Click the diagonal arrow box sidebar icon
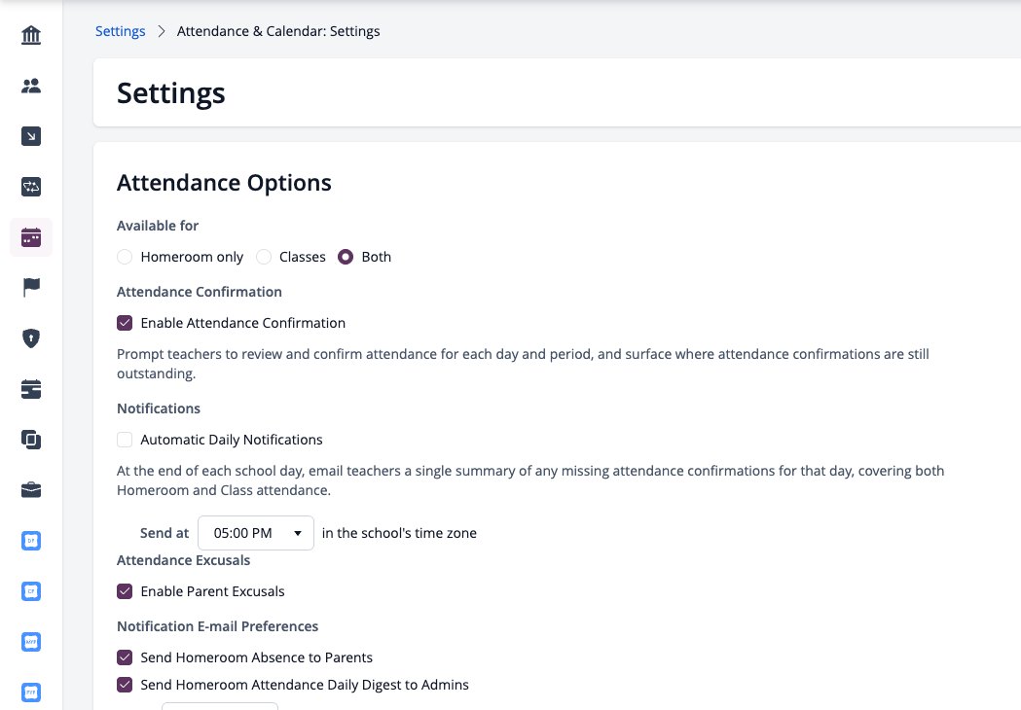 click(30, 136)
